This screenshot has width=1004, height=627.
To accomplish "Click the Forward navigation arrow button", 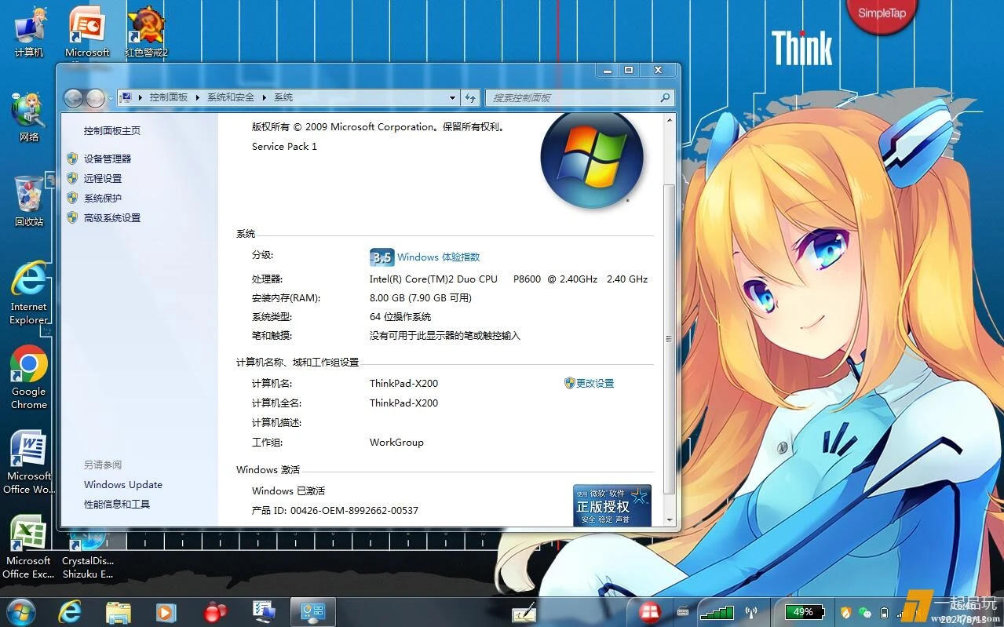I will tap(95, 97).
